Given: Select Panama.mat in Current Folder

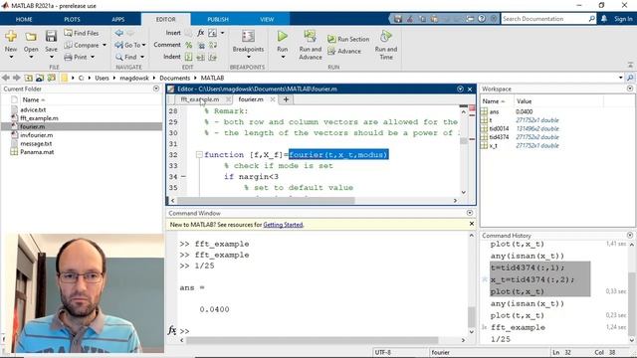Looking at the screenshot, I should point(37,152).
